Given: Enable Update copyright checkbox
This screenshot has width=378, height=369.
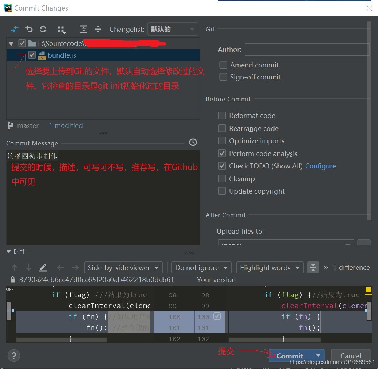Looking at the screenshot, I should 222,191.
